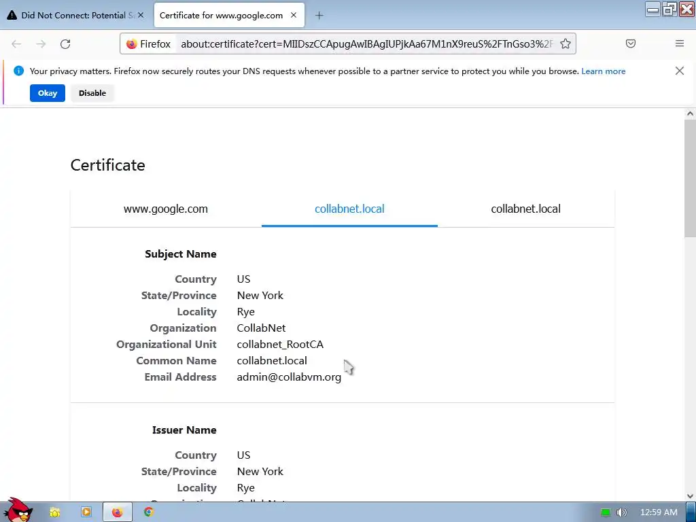Screen dimensions: 696x522
Task: Open the Learn more link
Action: click(x=604, y=71)
